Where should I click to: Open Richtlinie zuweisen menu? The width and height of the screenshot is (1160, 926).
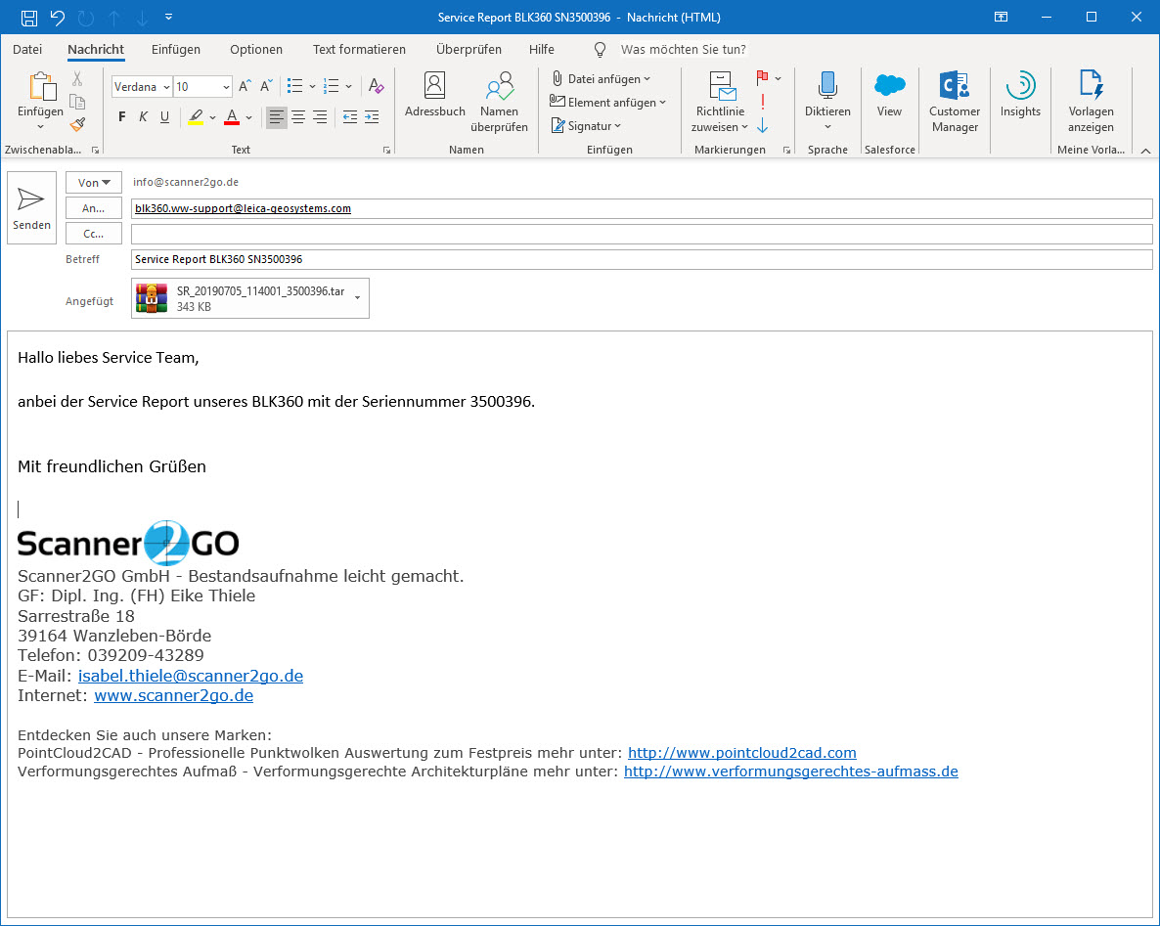coord(720,102)
